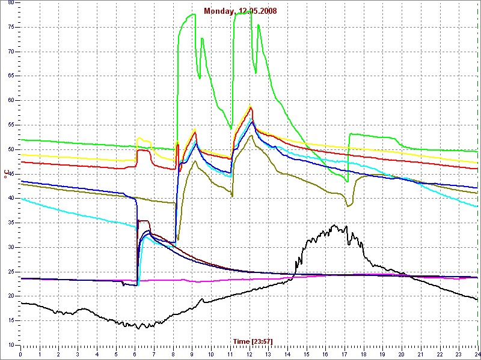Click the "°C" unit label on the y-axis
The height and width of the screenshot is (360, 481).
pos(5,175)
